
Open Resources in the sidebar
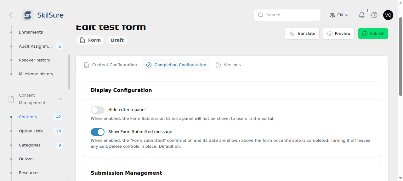29,173
